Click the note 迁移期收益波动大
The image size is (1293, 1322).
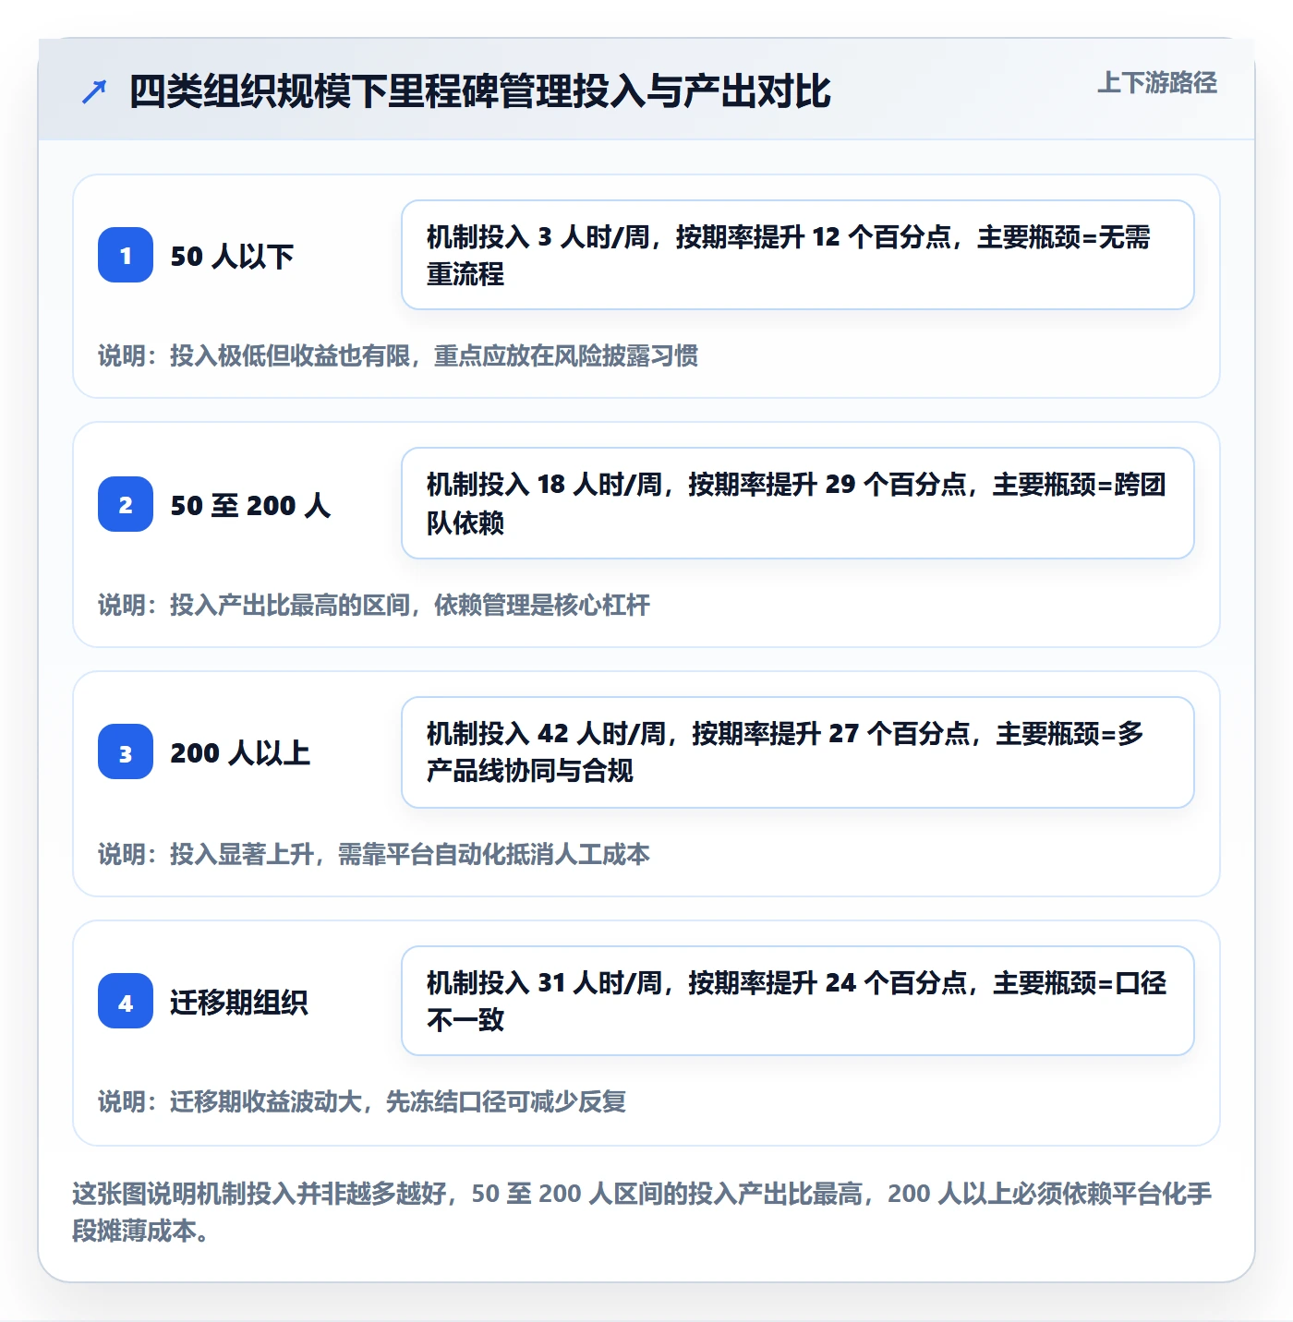point(362,1101)
